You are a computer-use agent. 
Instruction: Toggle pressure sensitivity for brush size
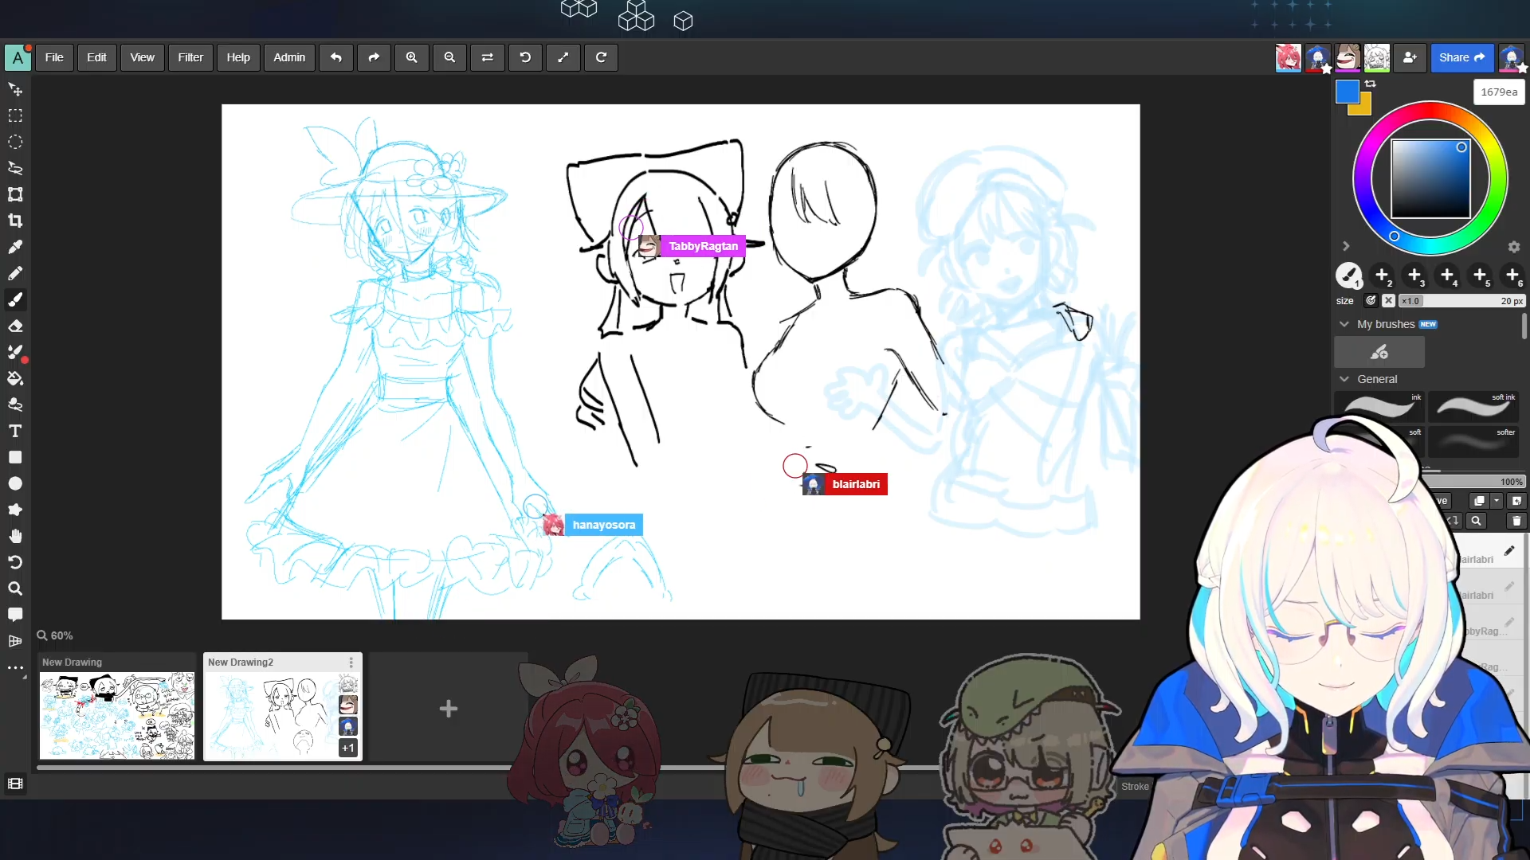tap(1371, 300)
